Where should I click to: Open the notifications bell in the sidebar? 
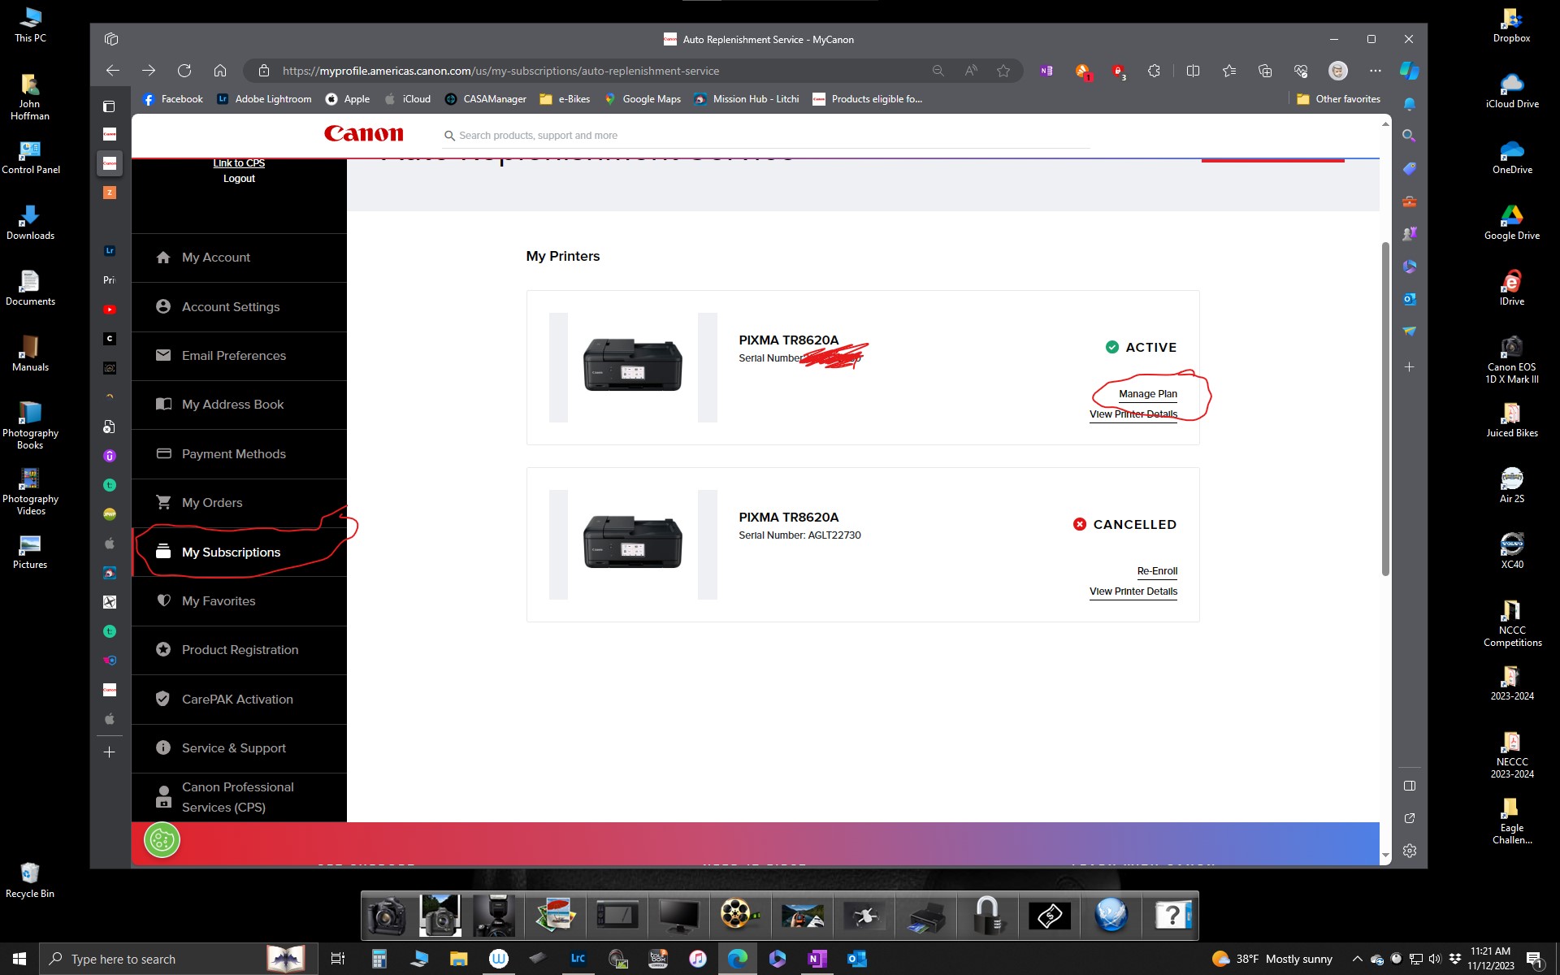coord(1410,104)
